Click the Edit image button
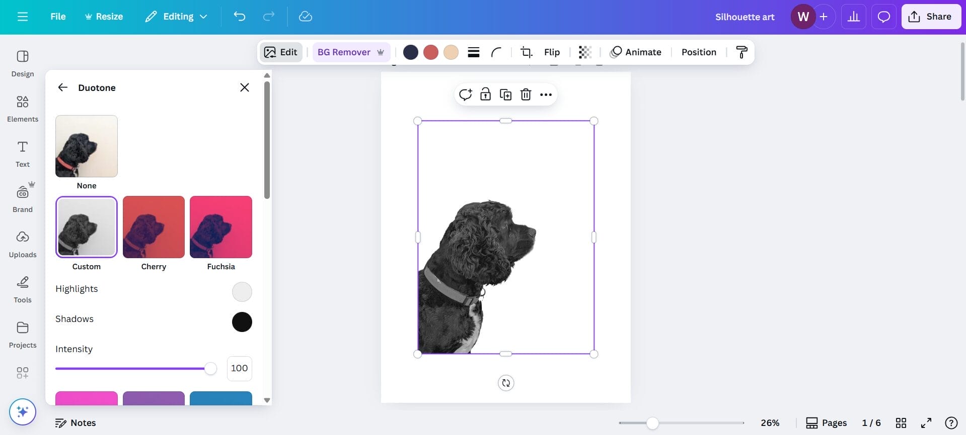The width and height of the screenshot is (966, 435). [x=281, y=52]
